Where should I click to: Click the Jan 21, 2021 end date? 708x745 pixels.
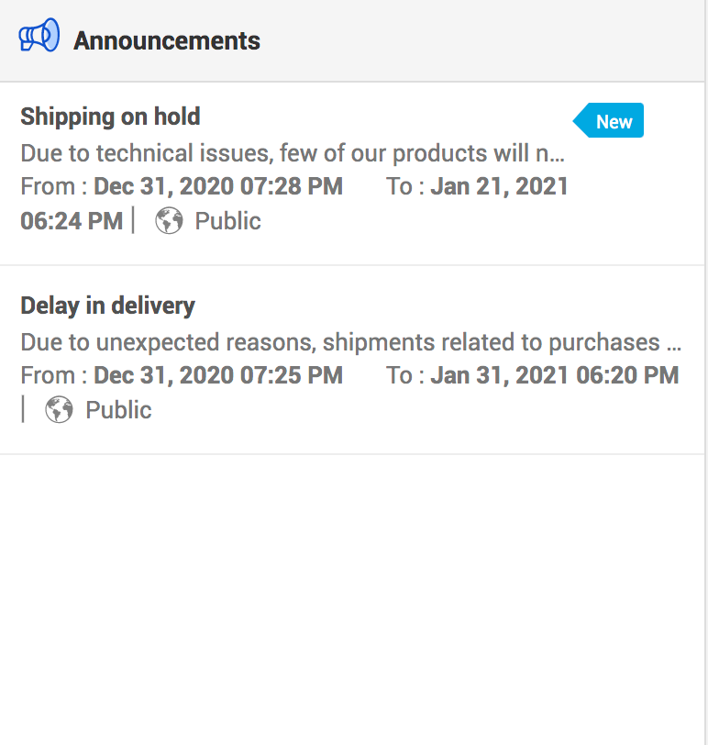point(500,187)
